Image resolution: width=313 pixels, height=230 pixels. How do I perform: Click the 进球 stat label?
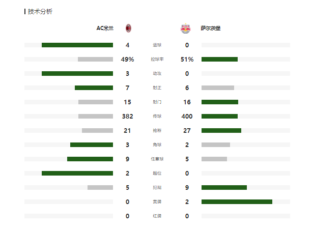click(157, 45)
